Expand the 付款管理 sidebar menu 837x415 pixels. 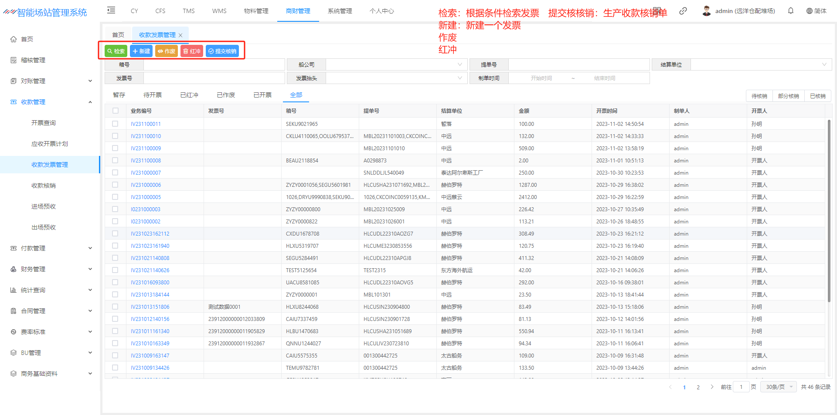pos(51,248)
